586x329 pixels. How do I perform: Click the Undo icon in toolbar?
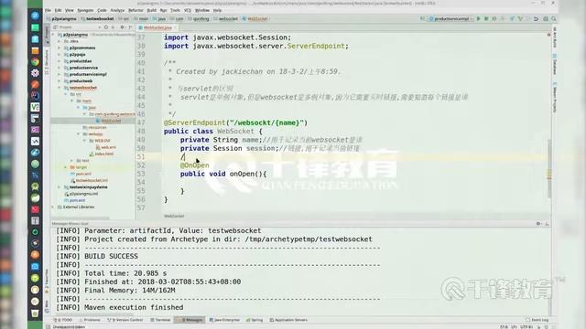[x=536, y=18]
